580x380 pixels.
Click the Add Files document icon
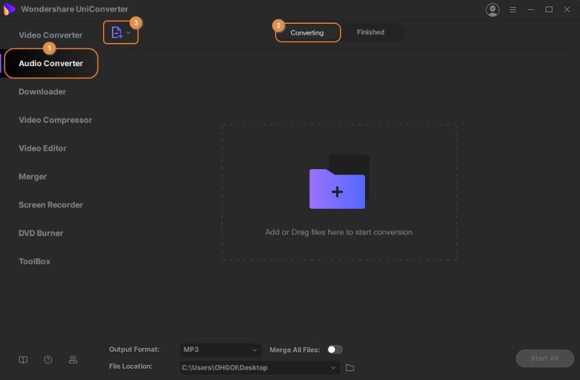tap(117, 33)
